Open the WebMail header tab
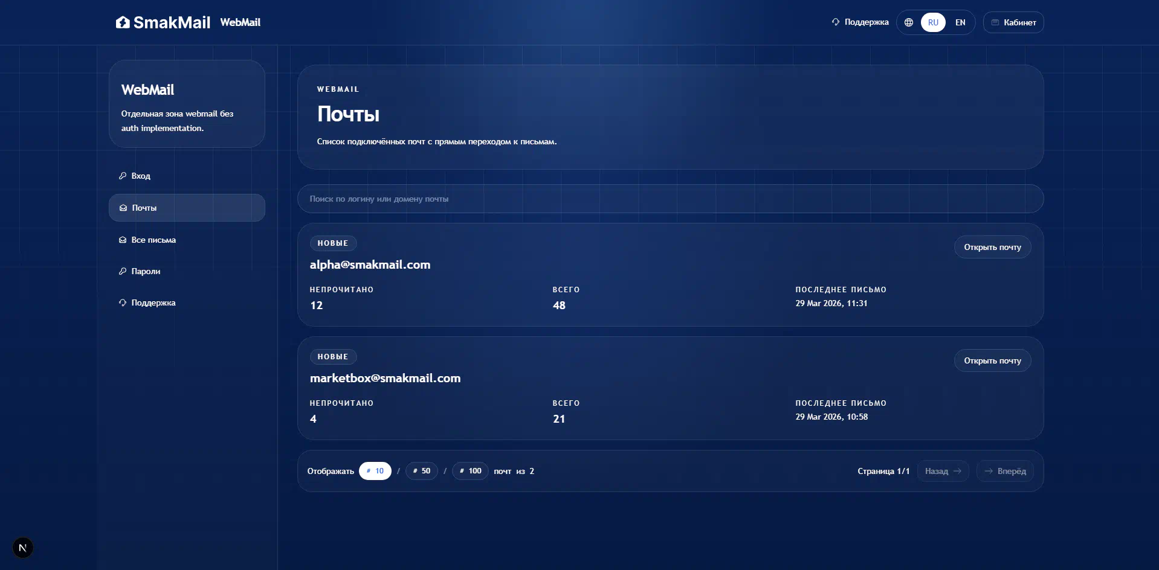Viewport: 1159px width, 570px height. coord(240,22)
